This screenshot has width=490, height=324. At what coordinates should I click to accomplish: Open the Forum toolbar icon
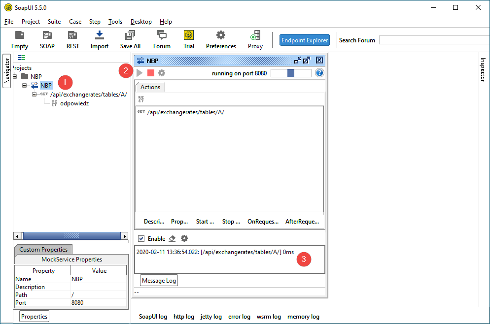pos(162,40)
